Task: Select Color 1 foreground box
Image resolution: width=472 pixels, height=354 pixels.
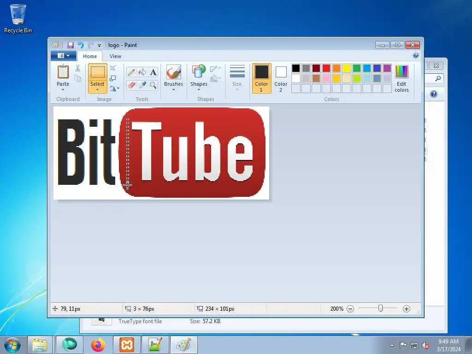Action: (x=262, y=78)
